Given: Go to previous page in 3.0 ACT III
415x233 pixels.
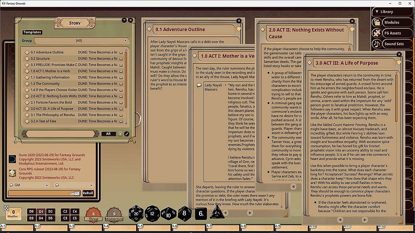Looking at the screenshot, I should point(340,220).
